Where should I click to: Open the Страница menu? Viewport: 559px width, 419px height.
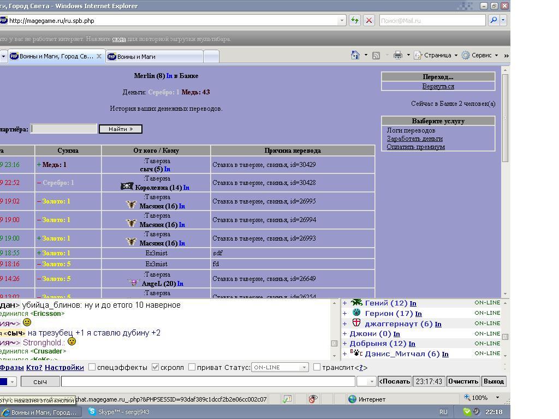(436, 55)
